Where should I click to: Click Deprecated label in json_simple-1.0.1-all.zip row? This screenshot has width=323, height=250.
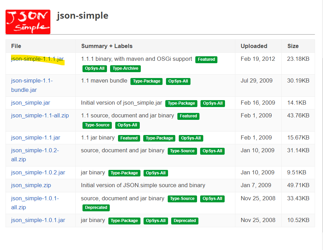click(96, 208)
